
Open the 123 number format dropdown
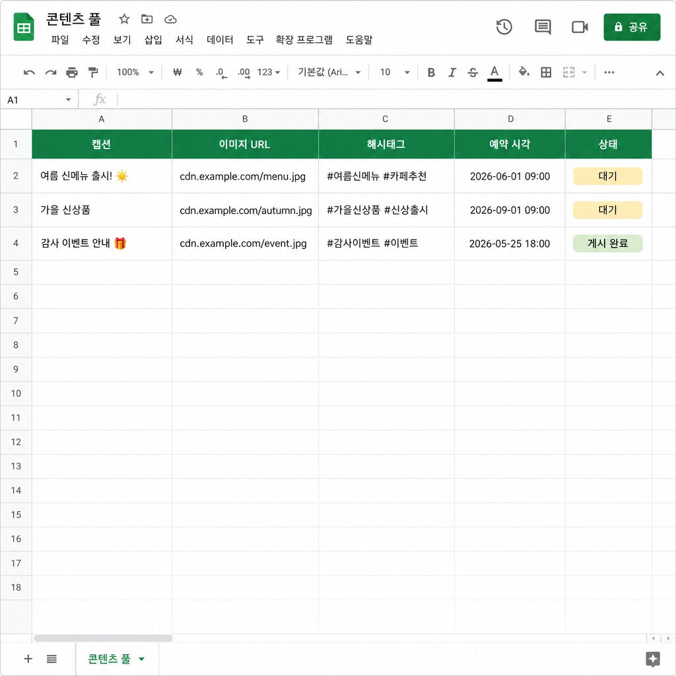[269, 72]
